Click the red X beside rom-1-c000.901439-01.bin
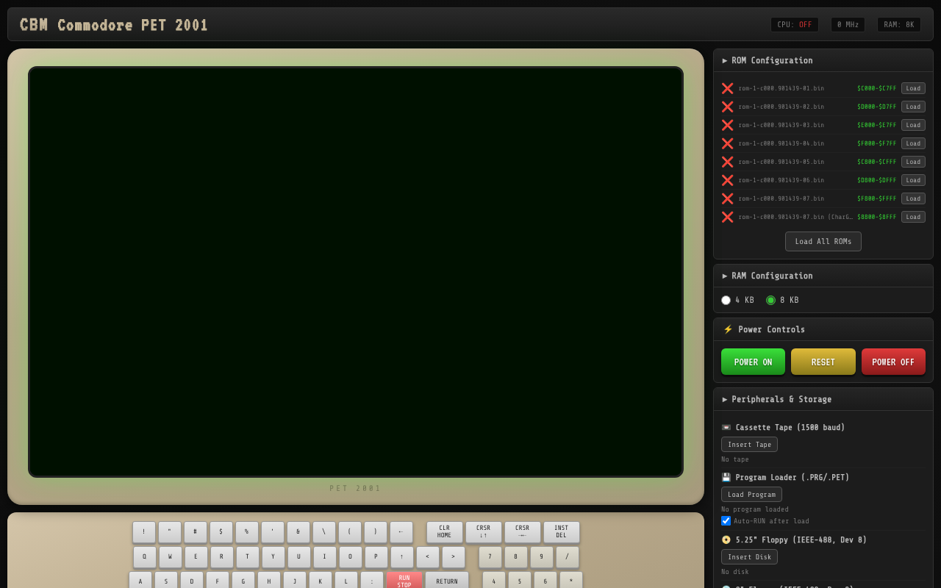941x588 pixels. pyautogui.click(x=727, y=88)
